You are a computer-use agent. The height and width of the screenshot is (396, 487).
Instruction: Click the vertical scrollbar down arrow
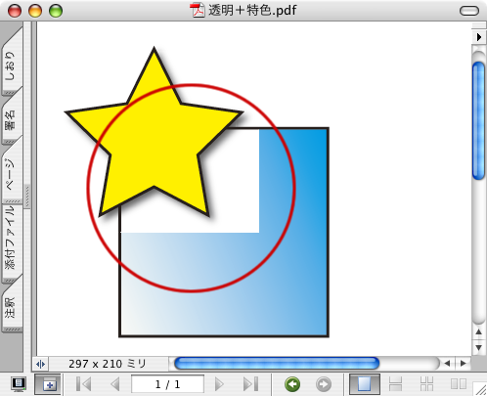point(478,347)
